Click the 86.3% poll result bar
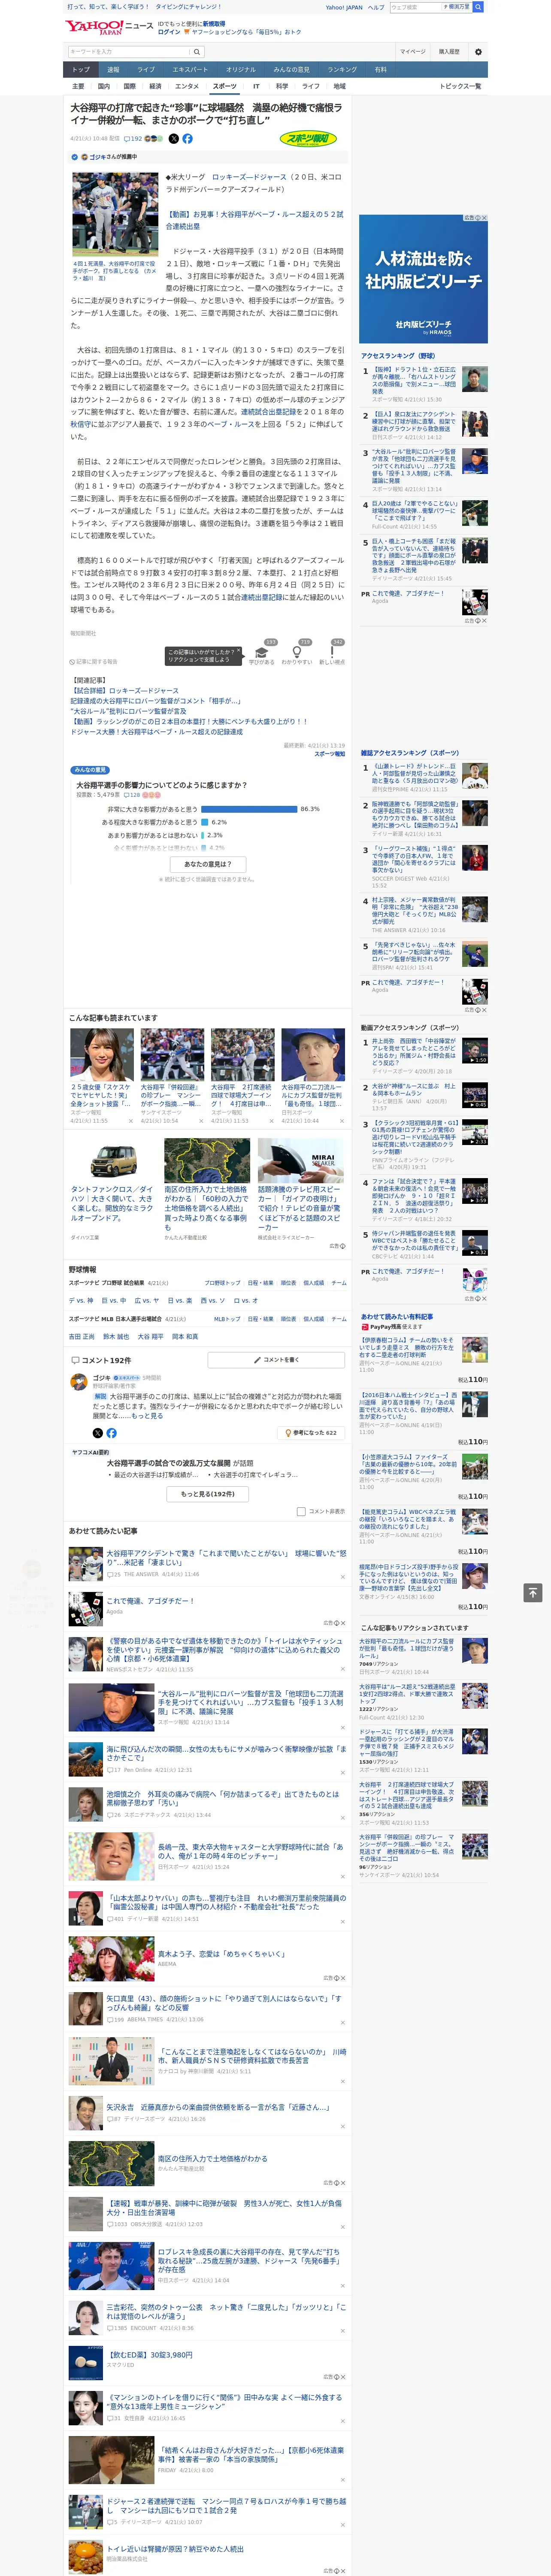 tap(249, 809)
